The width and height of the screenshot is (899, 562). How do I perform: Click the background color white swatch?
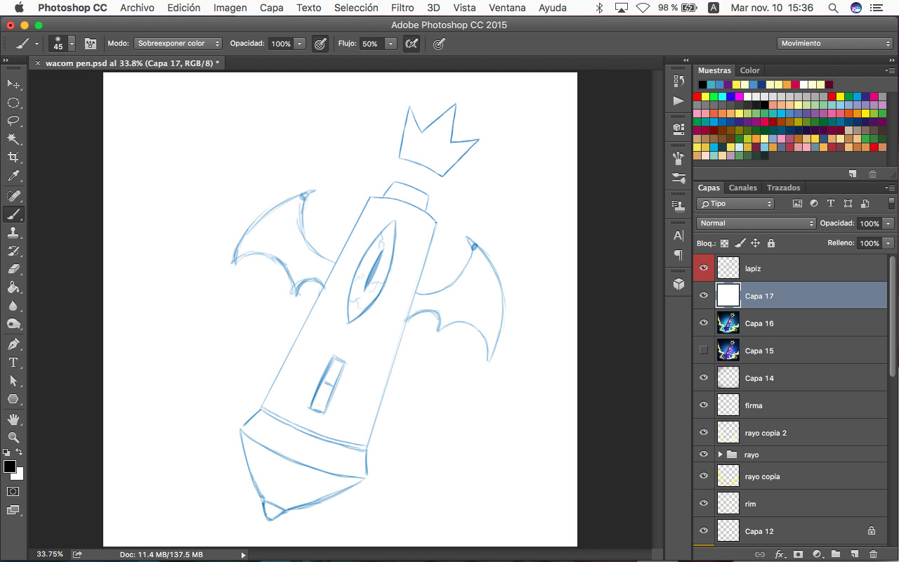click(20, 476)
